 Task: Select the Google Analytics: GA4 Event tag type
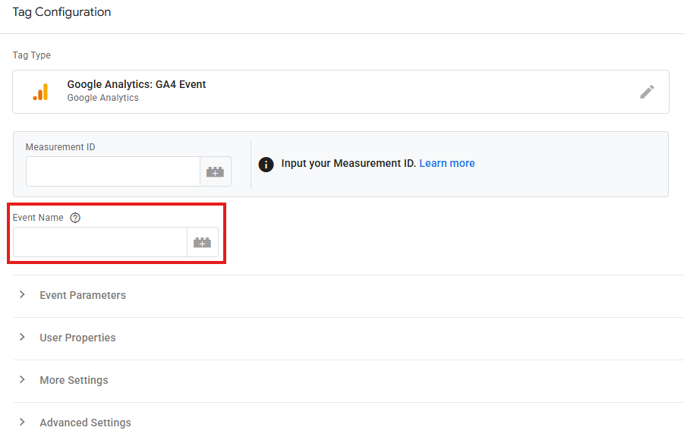pyautogui.click(x=341, y=92)
